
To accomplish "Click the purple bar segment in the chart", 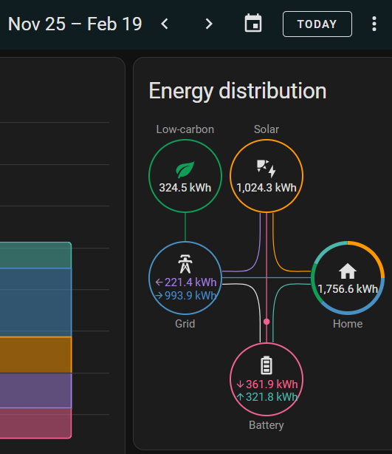I will [x=35, y=390].
